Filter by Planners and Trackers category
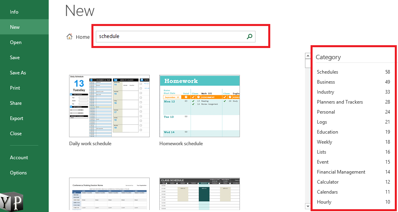This screenshot has height=212, width=398. [340, 102]
